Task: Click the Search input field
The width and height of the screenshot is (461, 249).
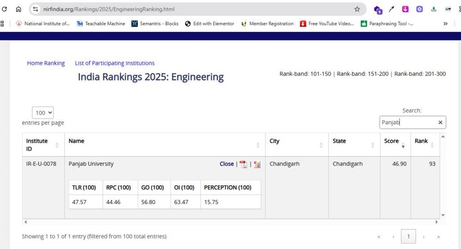Action: [x=407, y=122]
